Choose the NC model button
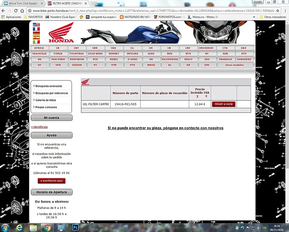 point(207,54)
